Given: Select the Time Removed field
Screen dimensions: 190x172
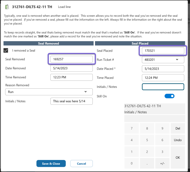Looking at the screenshot, I should pos(72,77).
